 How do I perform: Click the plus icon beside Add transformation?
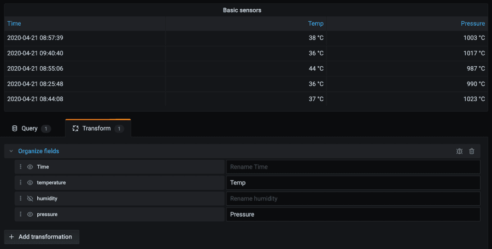coord(11,237)
